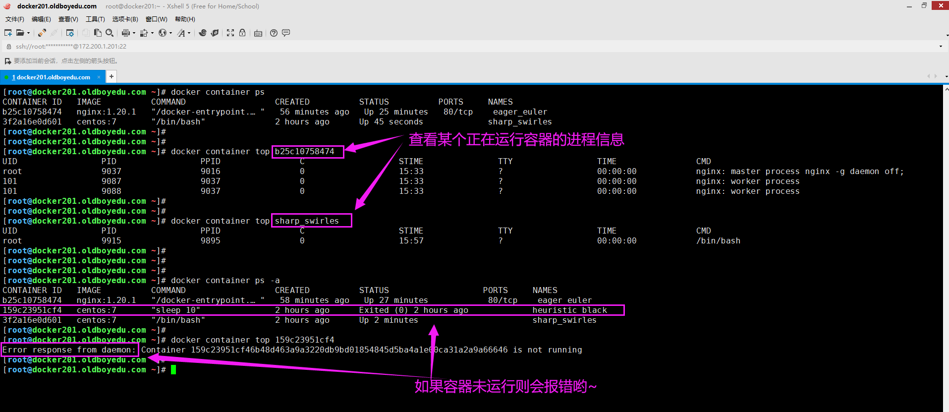Open the 工具(T) menu

(95, 19)
